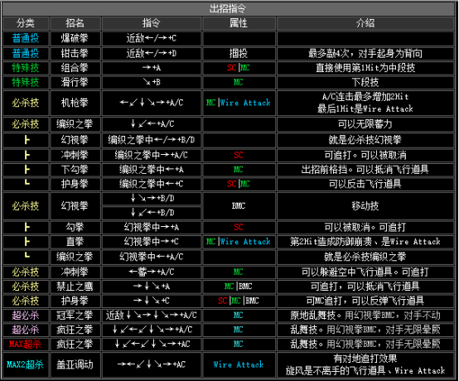Click the MAX超杀 category cell
The height and width of the screenshot is (381, 459).
tap(26, 344)
